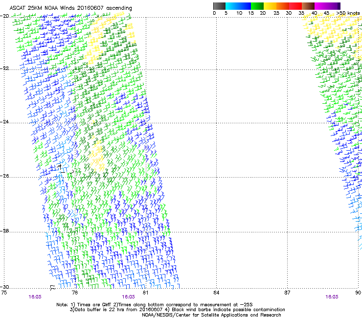
Task: Select the brown 35–40 knots legend swatch
Action: coord(308,6)
